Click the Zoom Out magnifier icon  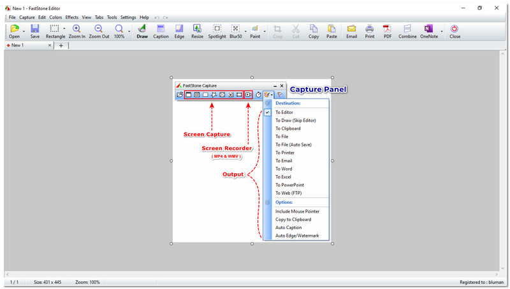(x=99, y=31)
